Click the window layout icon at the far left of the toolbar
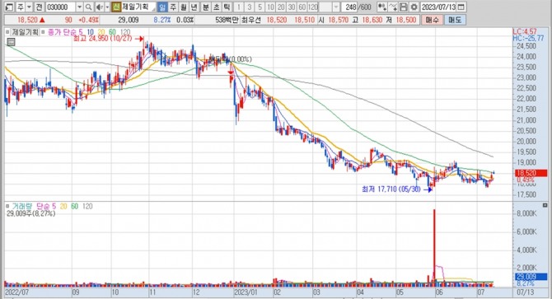Image resolution: width=552 pixels, height=299 pixels. pos(10,7)
